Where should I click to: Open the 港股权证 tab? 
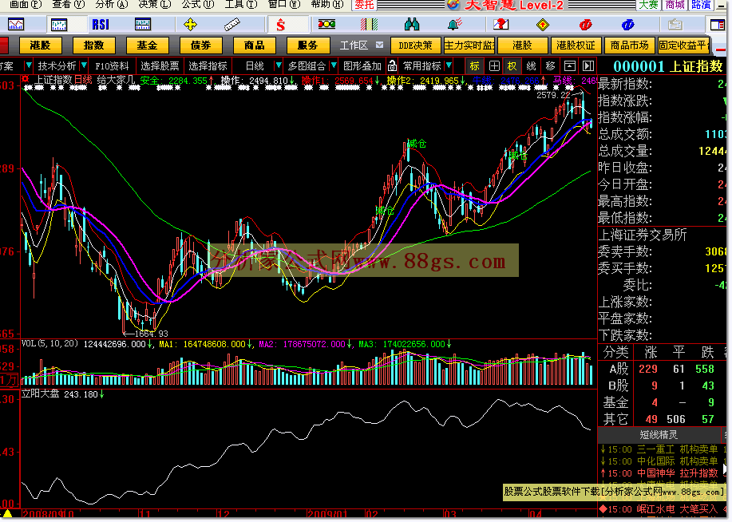(x=576, y=45)
